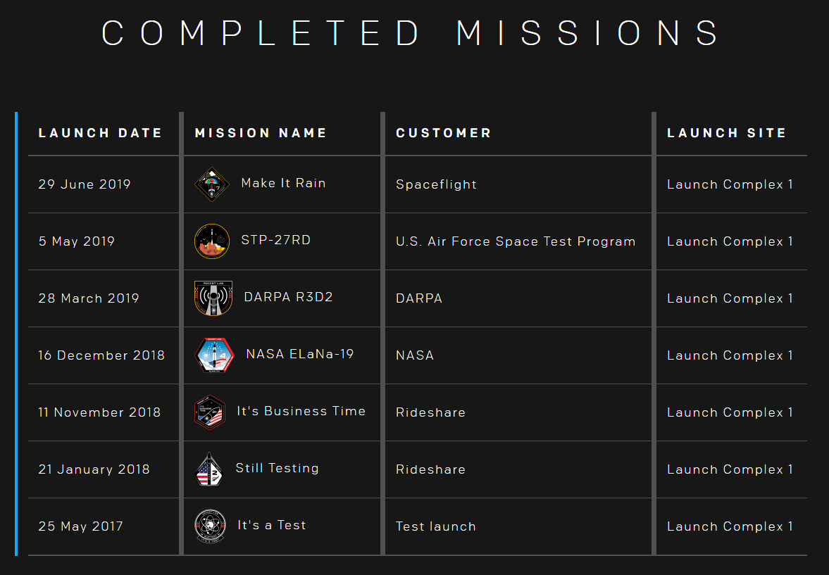829x575 pixels.
Task: Click the Completed Missions heading
Action: (411, 33)
